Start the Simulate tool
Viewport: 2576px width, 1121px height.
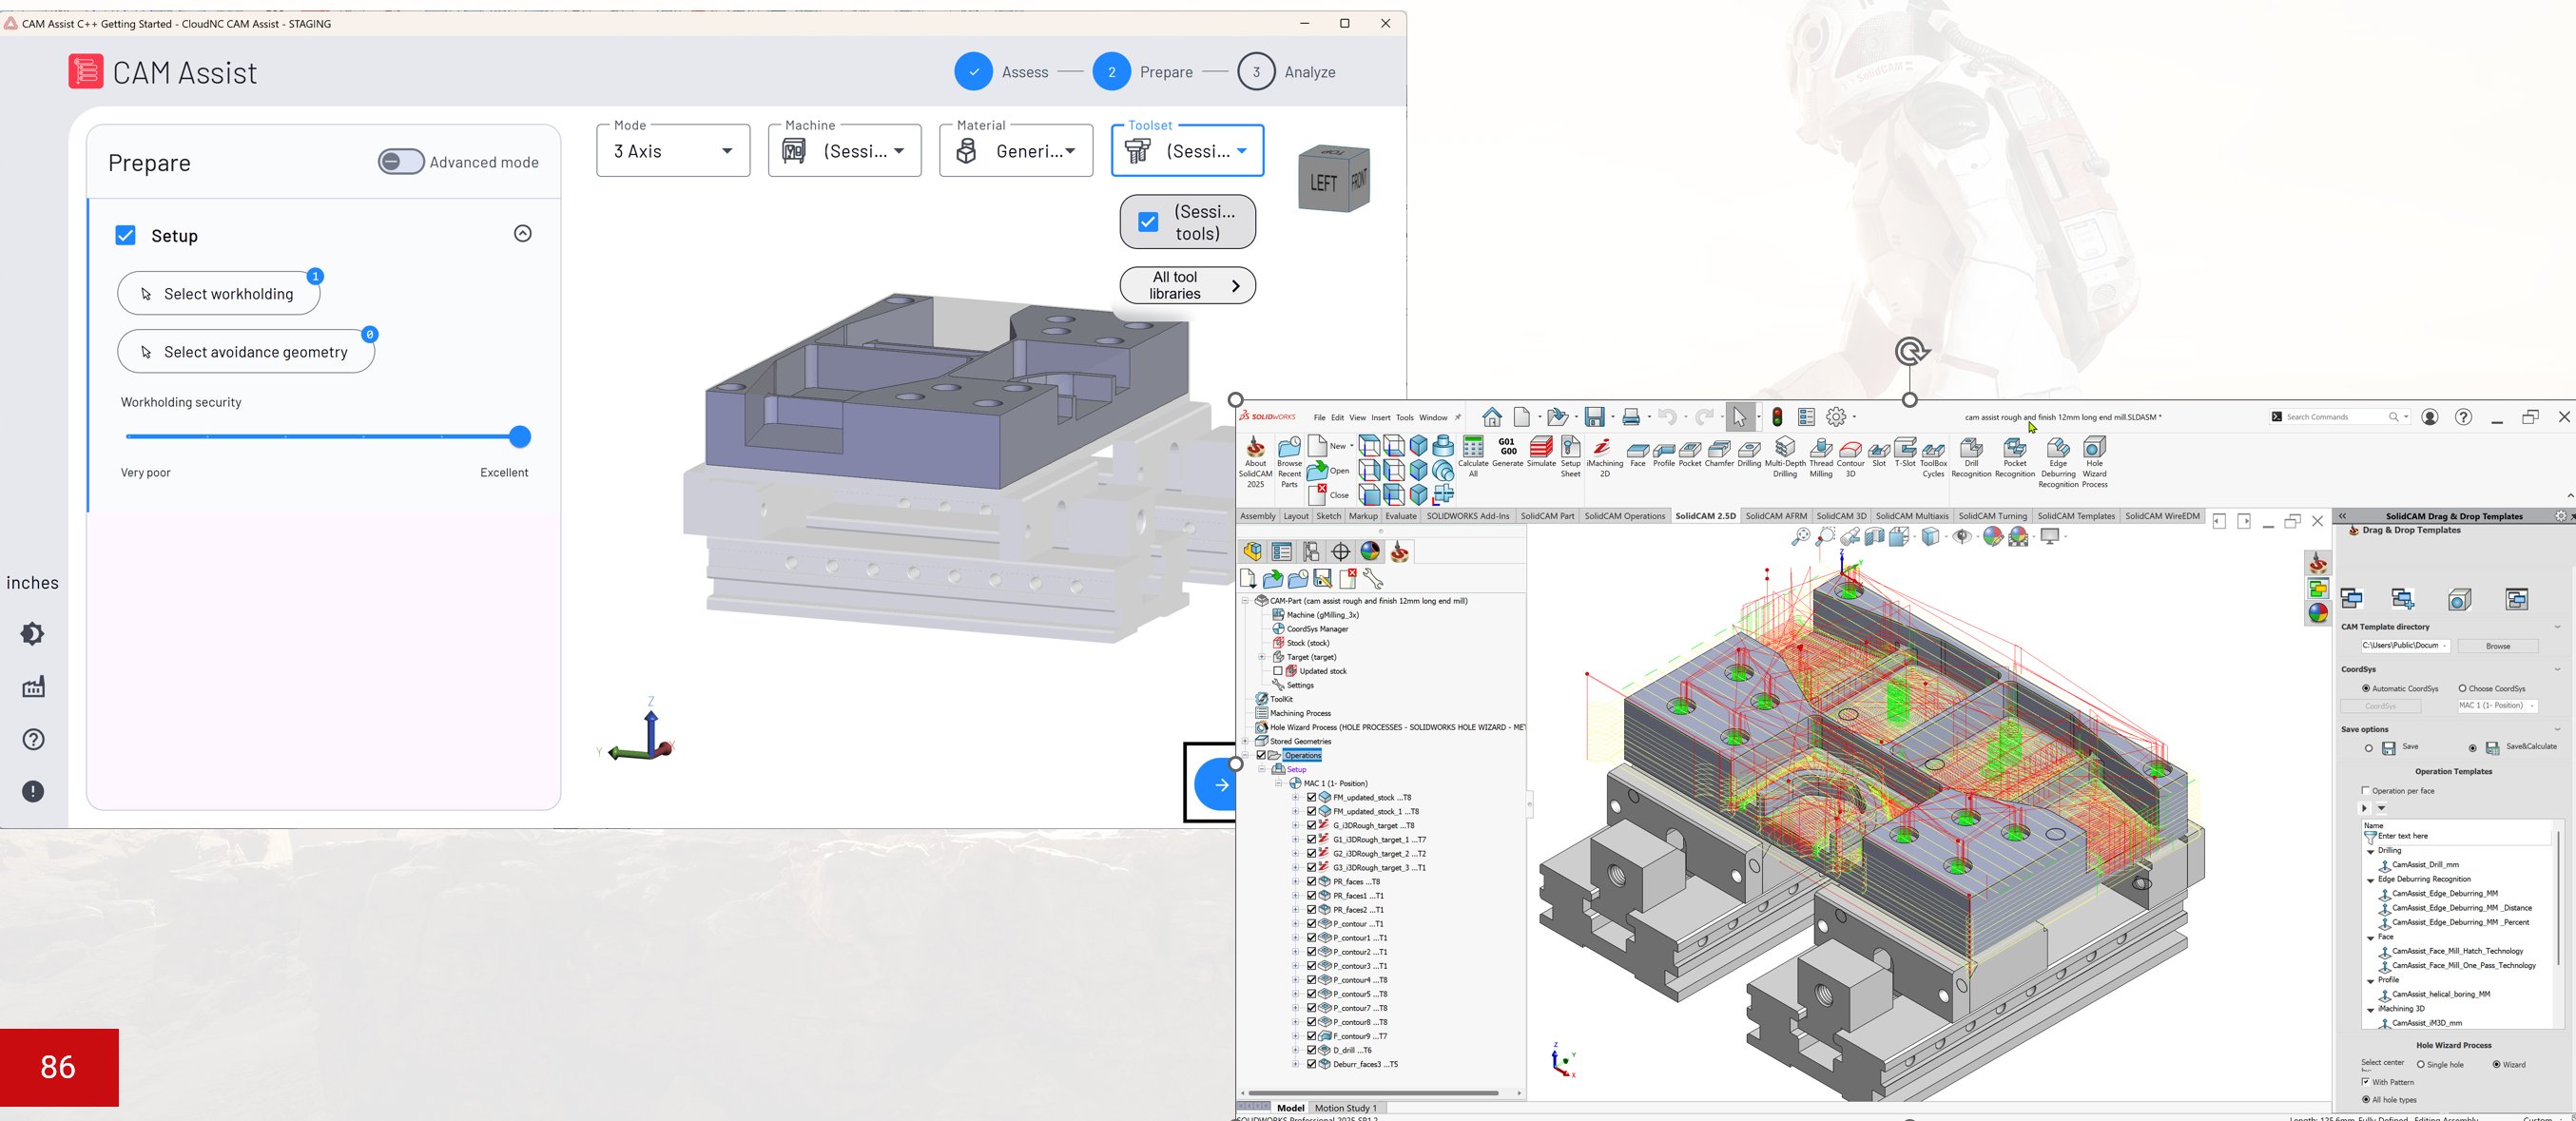tap(1541, 452)
